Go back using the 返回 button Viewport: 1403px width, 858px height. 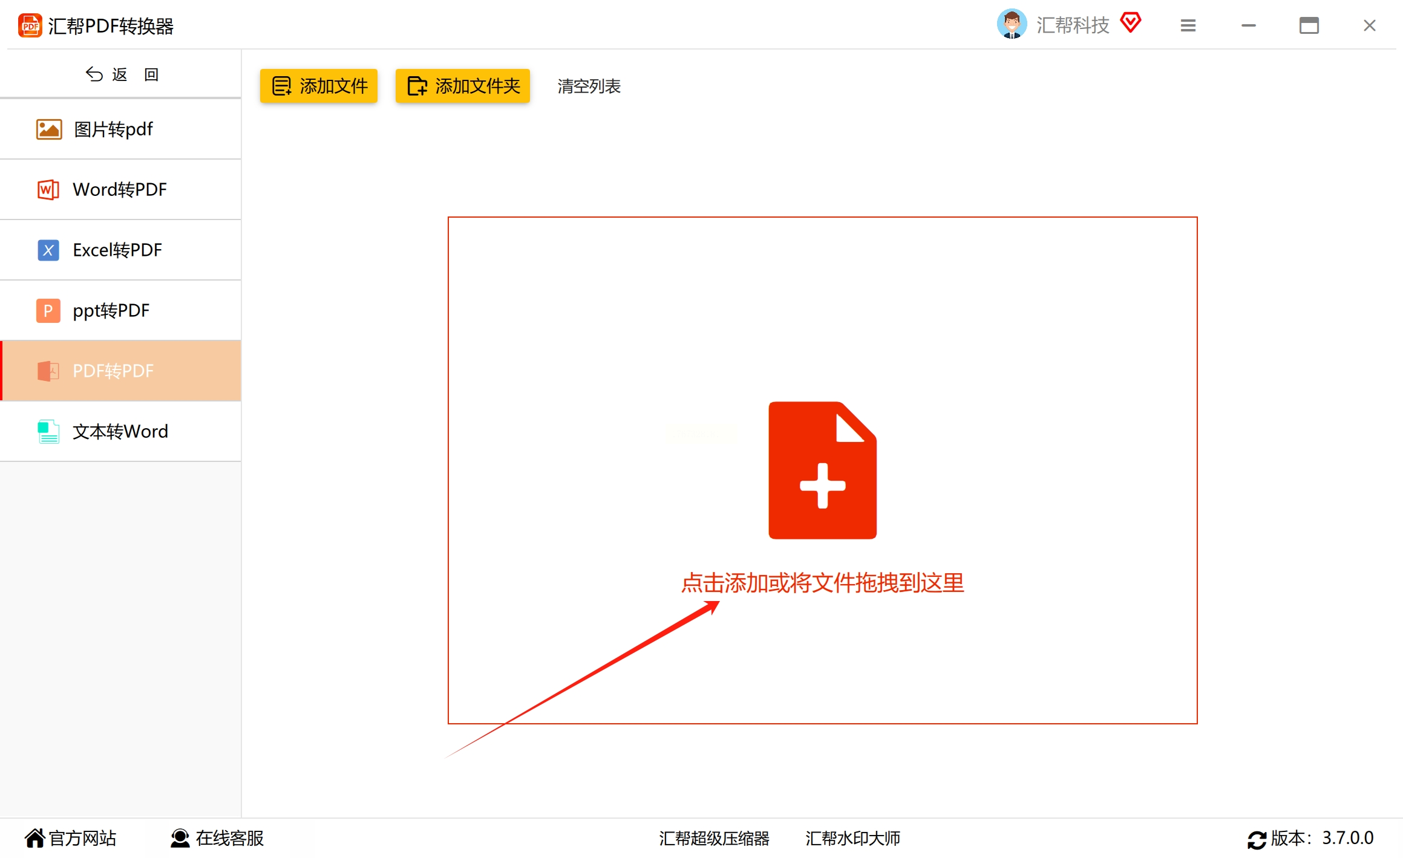tap(121, 74)
